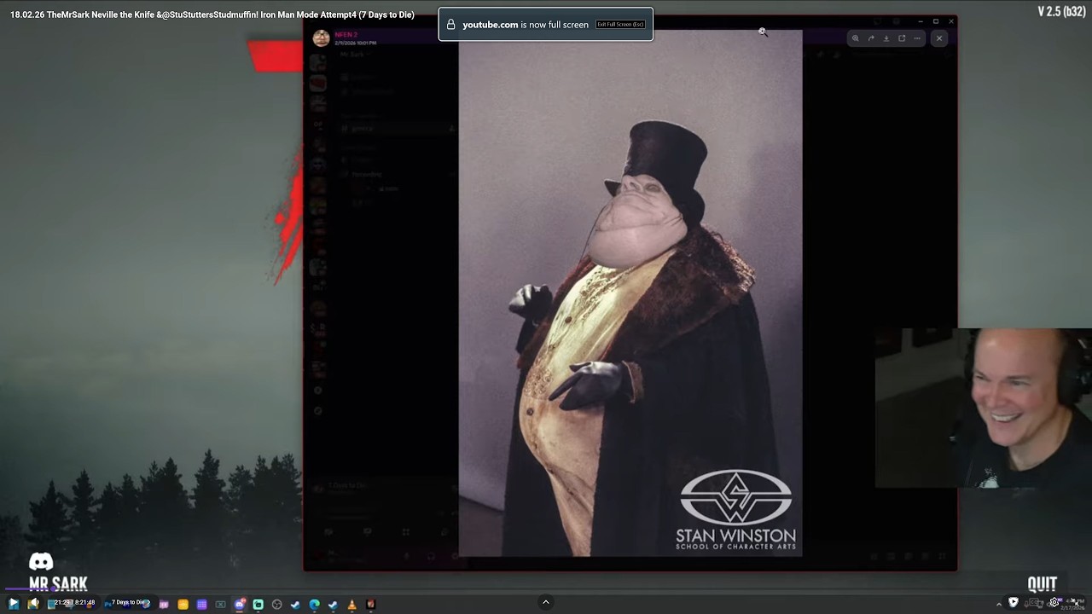Play the video with the player play button

click(x=14, y=603)
